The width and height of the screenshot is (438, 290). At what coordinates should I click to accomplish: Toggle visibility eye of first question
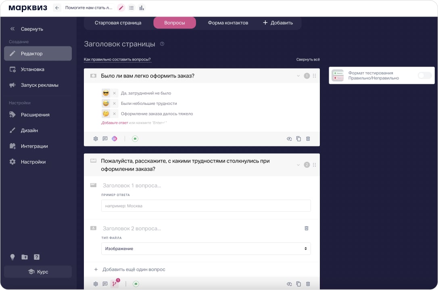tap(289, 139)
